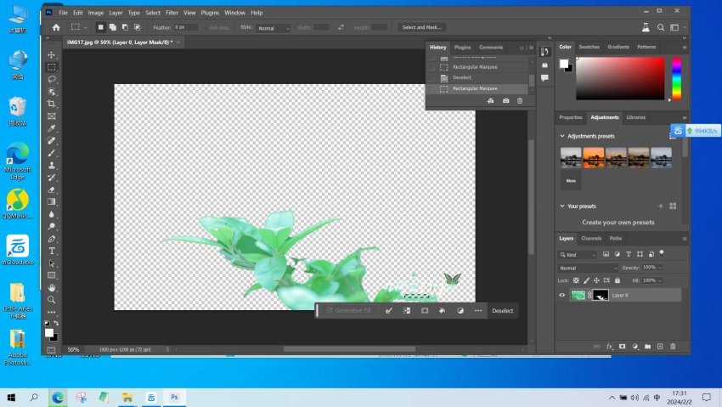Collapse the Your presets section
Image resolution: width=722 pixels, height=407 pixels.
point(561,206)
